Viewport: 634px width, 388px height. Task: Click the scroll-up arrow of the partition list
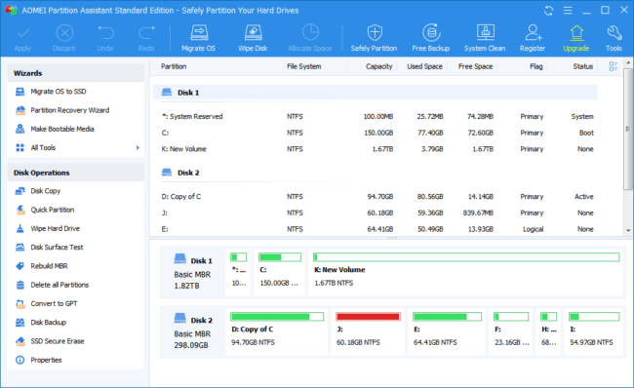pyautogui.click(x=628, y=62)
